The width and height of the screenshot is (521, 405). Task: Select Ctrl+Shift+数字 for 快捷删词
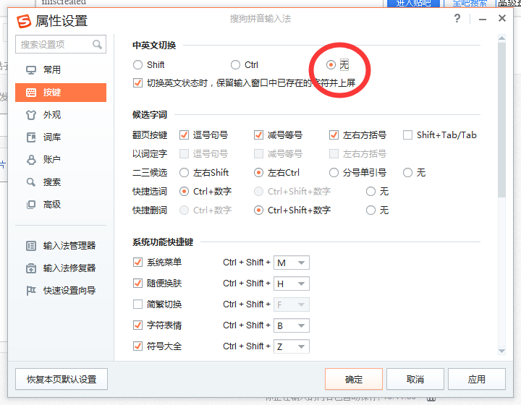(258, 210)
